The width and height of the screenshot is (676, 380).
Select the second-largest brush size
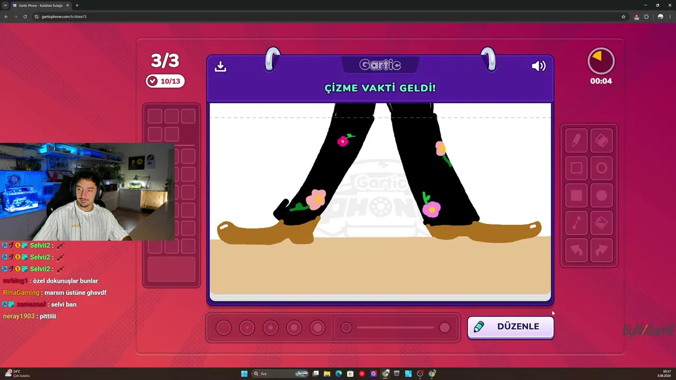point(294,328)
